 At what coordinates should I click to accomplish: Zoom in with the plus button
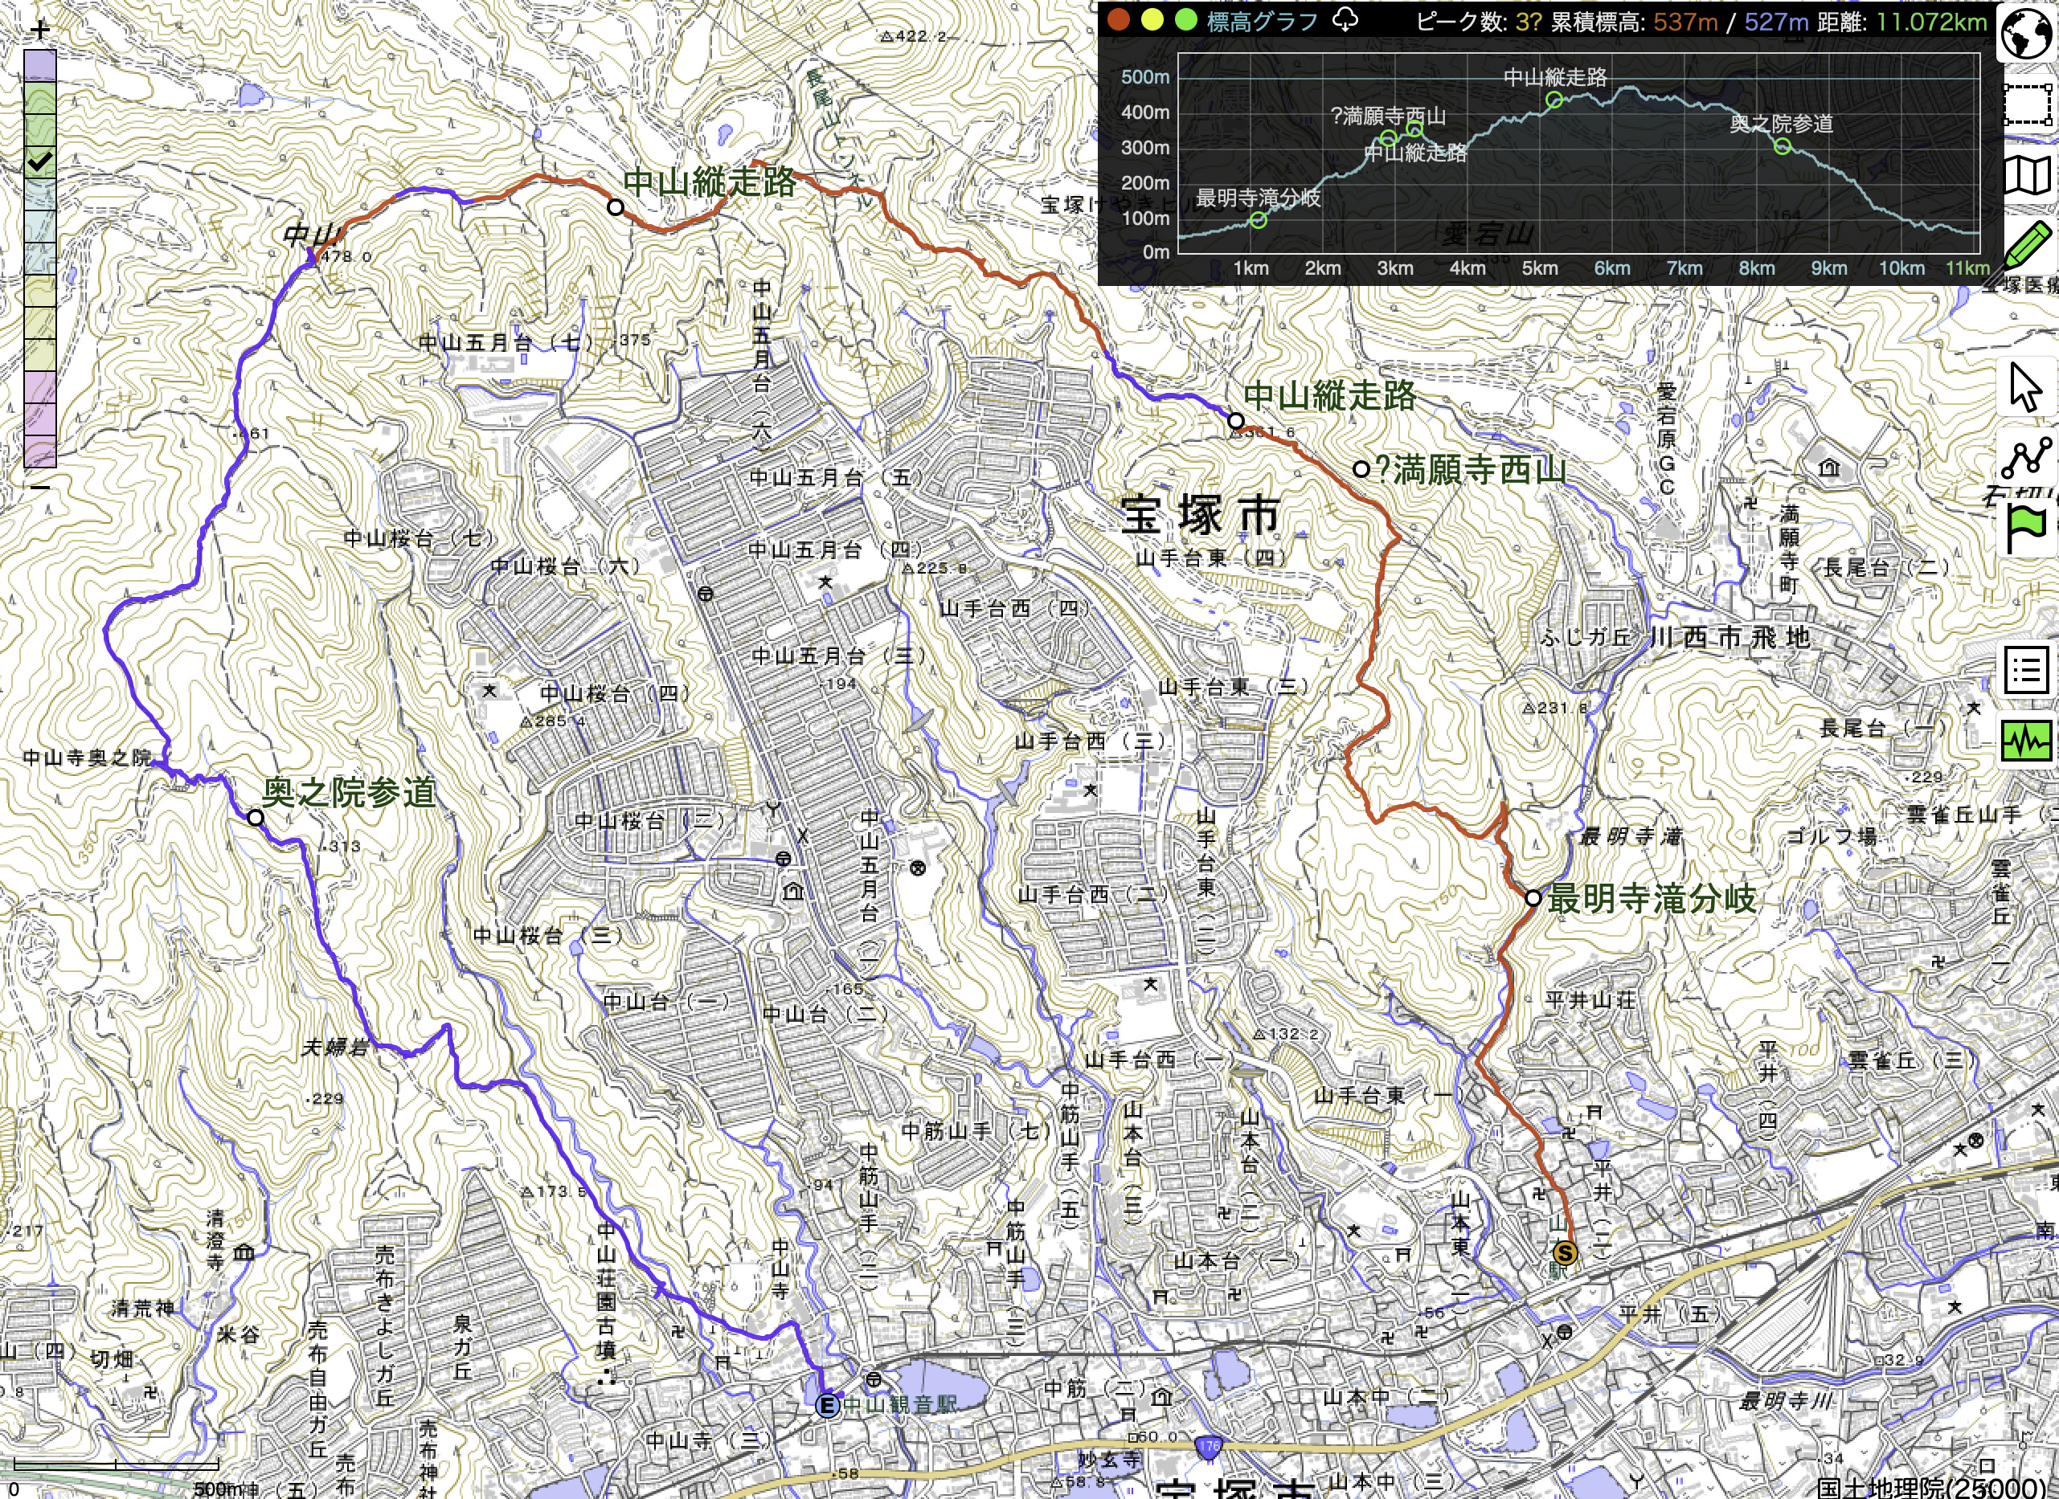tap(40, 30)
